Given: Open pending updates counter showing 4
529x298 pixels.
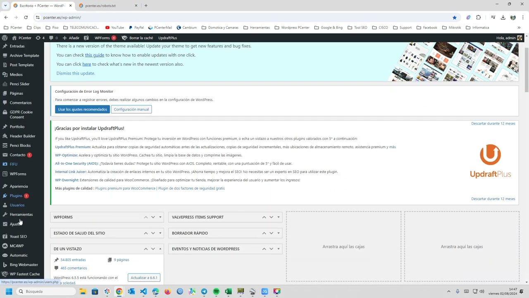Looking at the screenshot, I should pyautogui.click(x=40, y=38).
